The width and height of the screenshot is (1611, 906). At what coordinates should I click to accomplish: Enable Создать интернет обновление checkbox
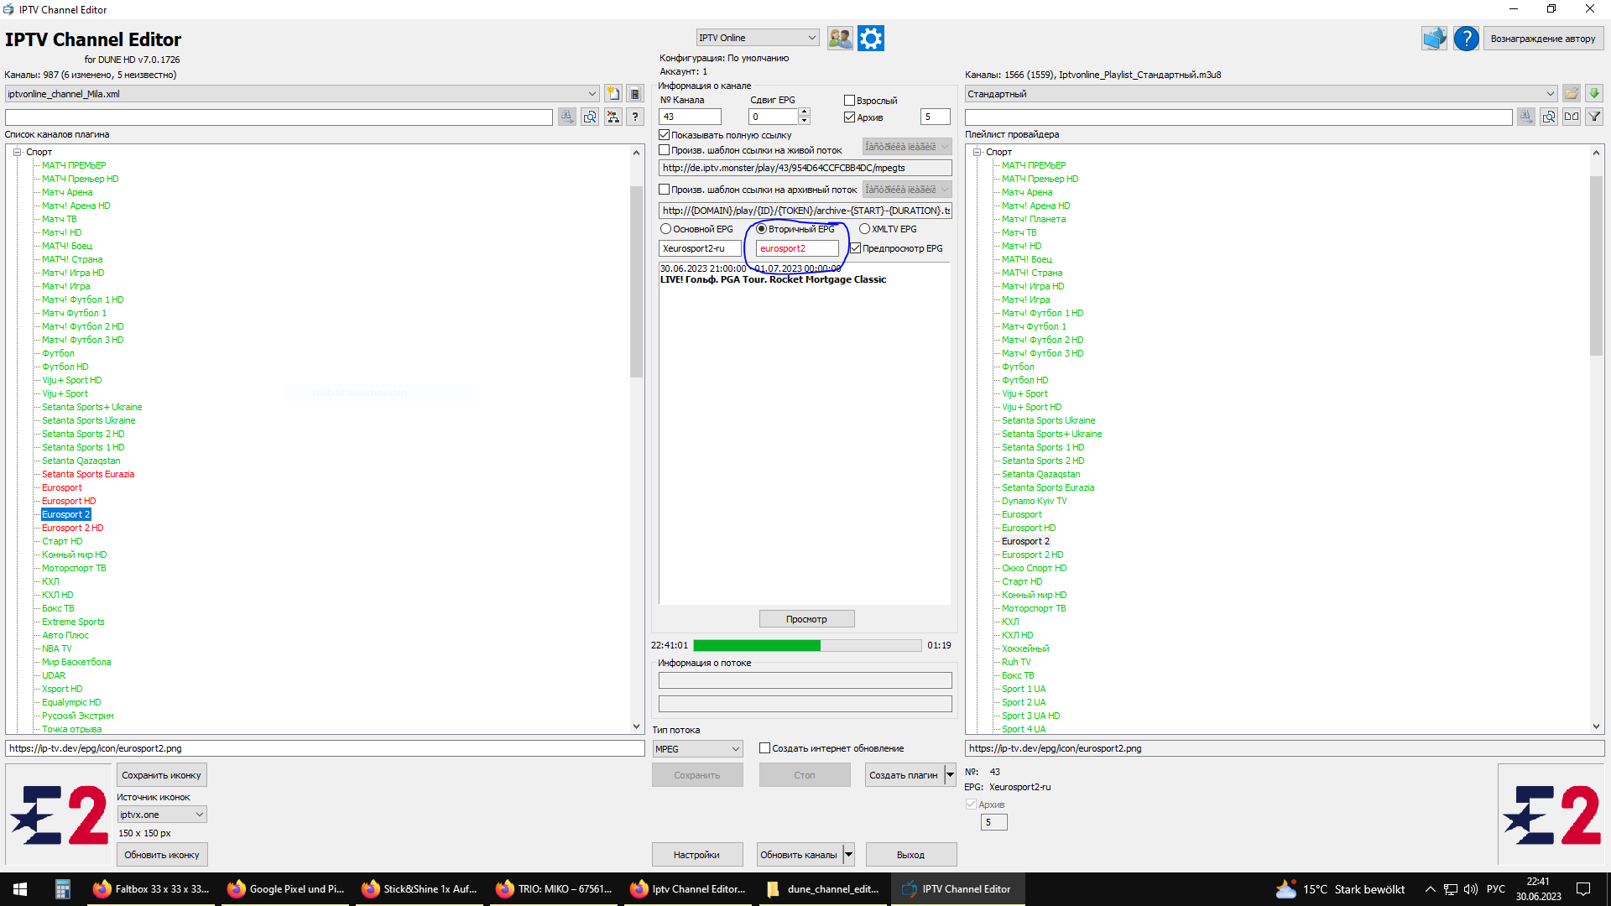click(764, 748)
